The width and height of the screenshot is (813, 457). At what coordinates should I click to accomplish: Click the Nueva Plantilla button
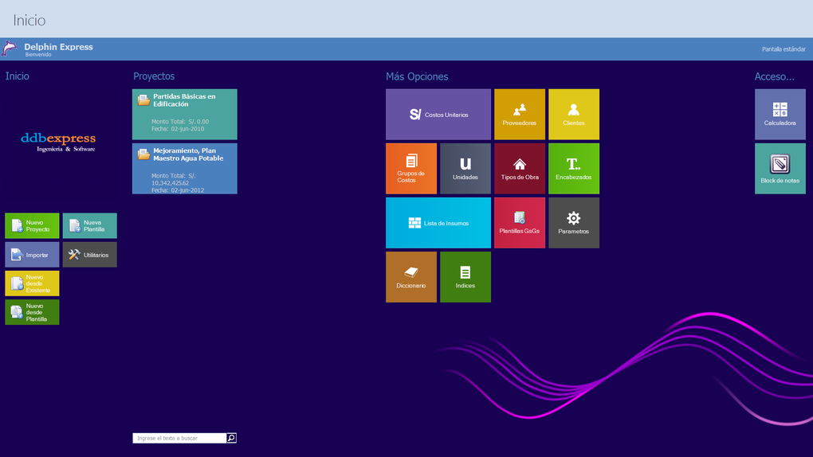(x=90, y=226)
